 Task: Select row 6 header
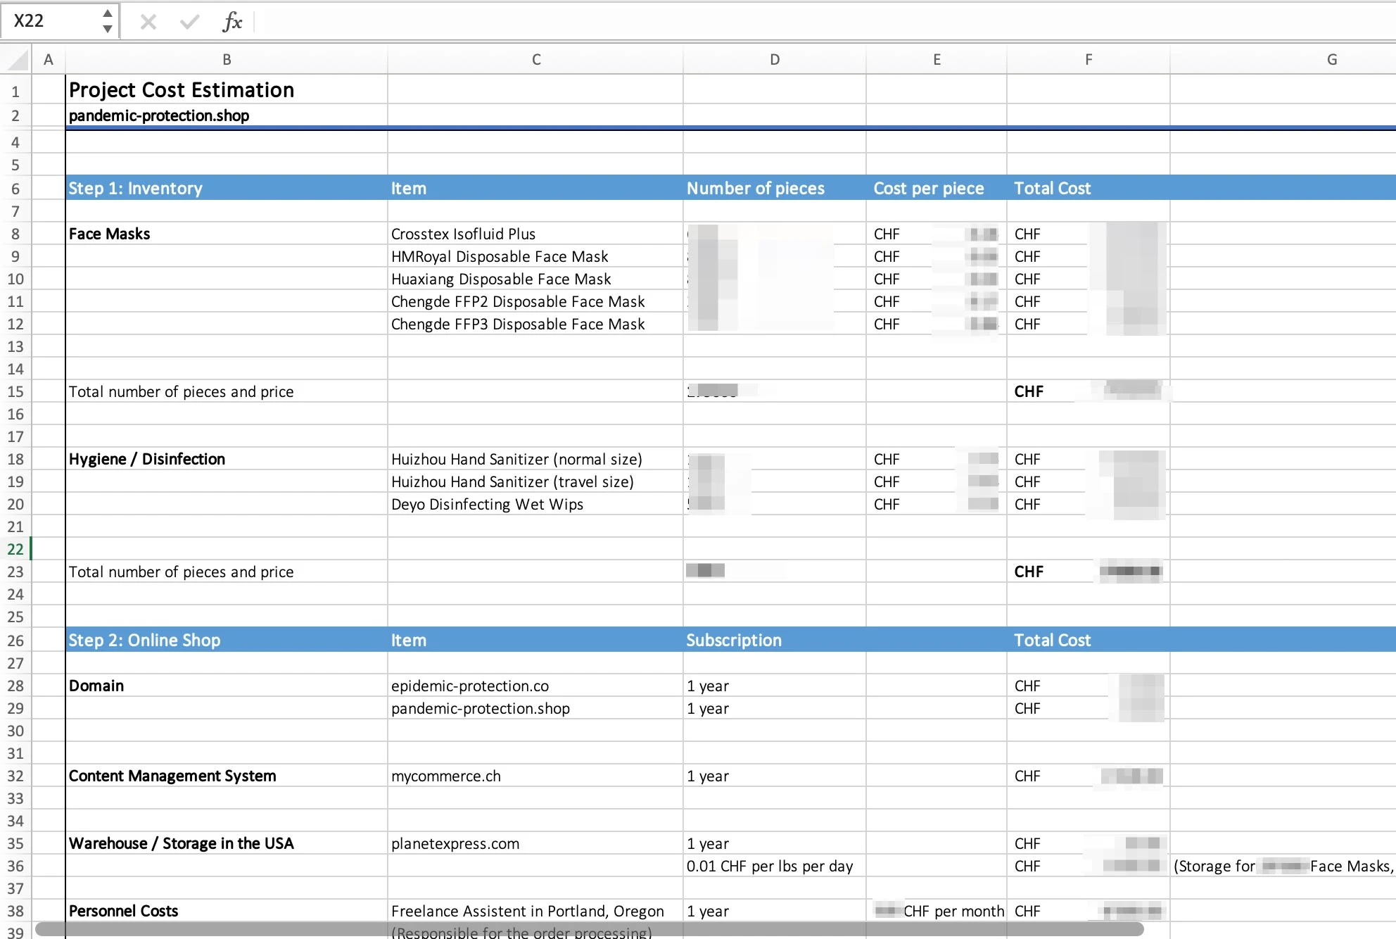coord(15,189)
